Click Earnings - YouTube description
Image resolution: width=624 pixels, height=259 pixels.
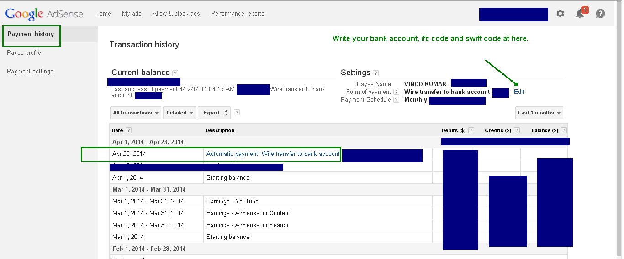[233, 202]
